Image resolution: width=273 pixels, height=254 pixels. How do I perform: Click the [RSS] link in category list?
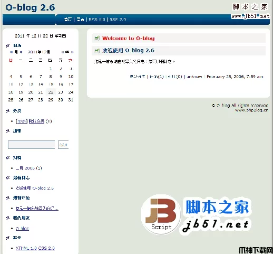pyautogui.click(x=22, y=121)
